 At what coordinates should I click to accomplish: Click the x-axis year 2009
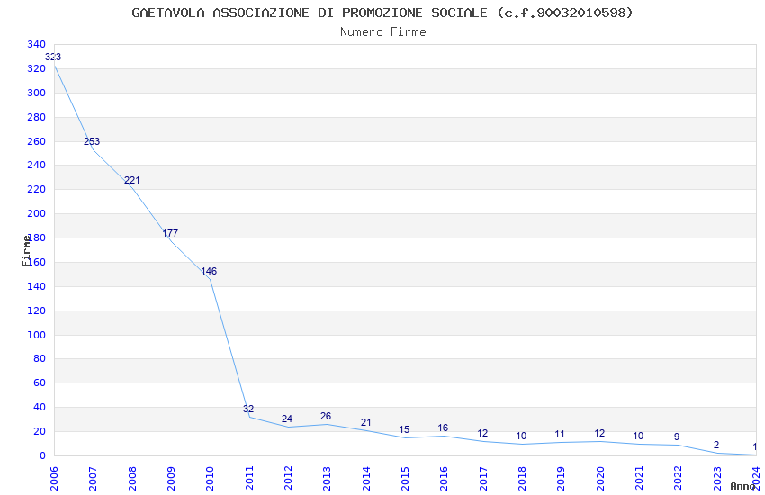pos(171,479)
